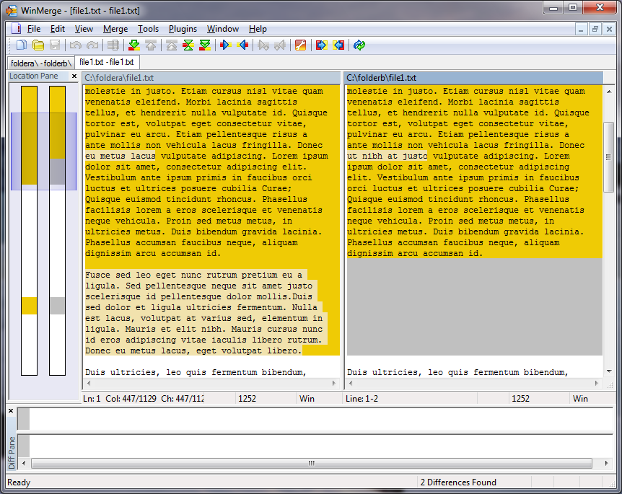Go to First Difference toolbar icon
This screenshot has height=494, width=622.
click(x=171, y=45)
